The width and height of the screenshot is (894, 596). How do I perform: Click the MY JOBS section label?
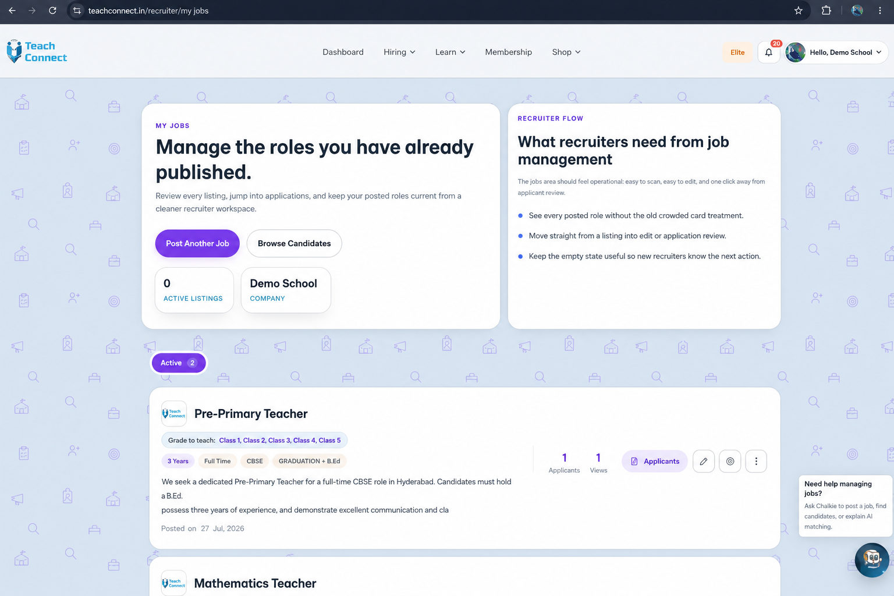(x=172, y=126)
